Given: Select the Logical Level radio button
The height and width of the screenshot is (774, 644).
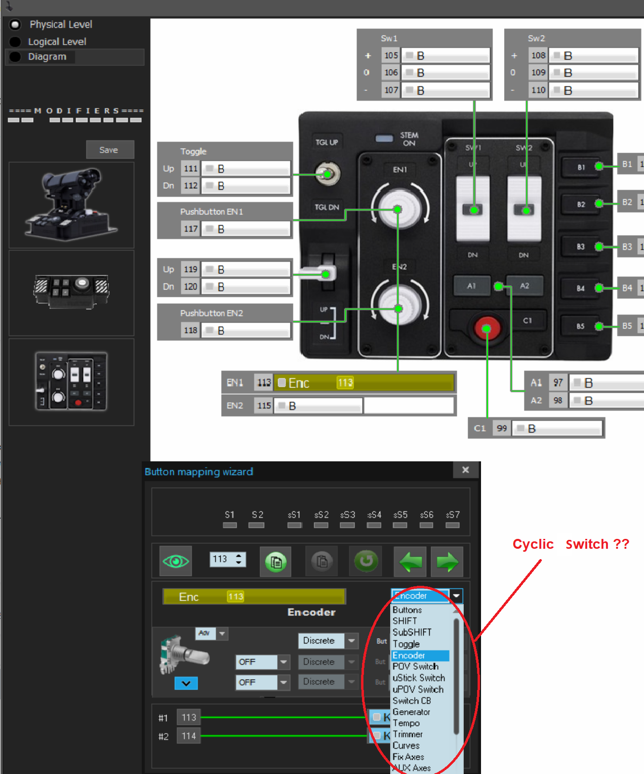Looking at the screenshot, I should tap(15, 41).
